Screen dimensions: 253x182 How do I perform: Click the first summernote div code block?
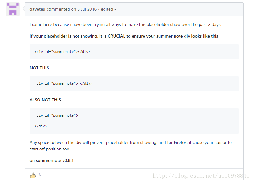[134, 52]
